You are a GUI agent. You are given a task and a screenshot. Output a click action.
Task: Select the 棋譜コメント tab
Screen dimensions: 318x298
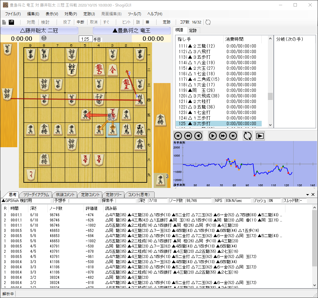(x=65, y=195)
